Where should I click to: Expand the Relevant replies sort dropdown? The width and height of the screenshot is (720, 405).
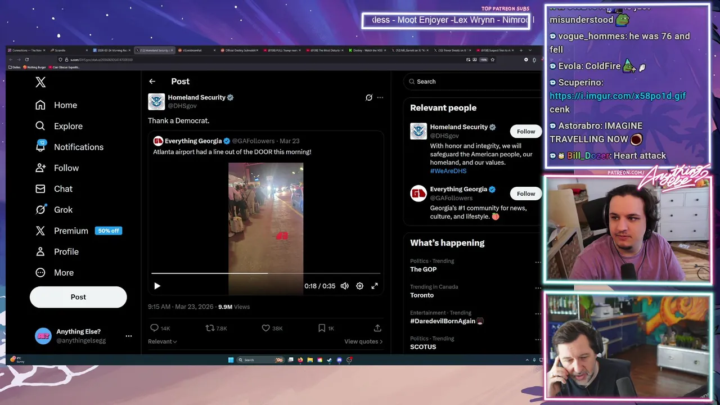163,341
